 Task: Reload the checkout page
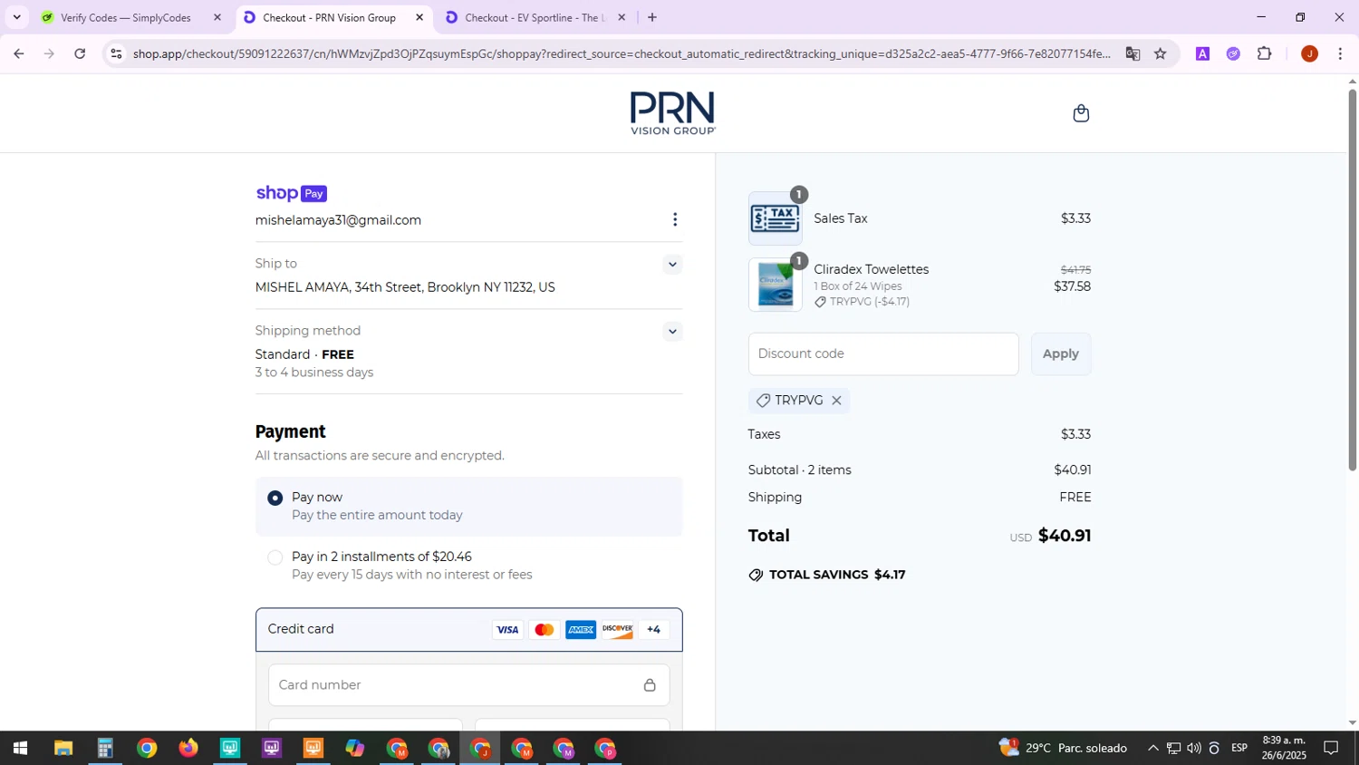[x=80, y=53]
